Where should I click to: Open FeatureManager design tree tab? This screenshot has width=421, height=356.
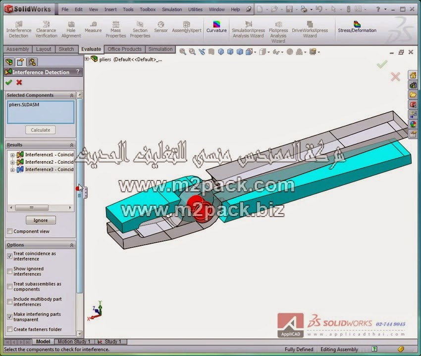tap(9, 62)
